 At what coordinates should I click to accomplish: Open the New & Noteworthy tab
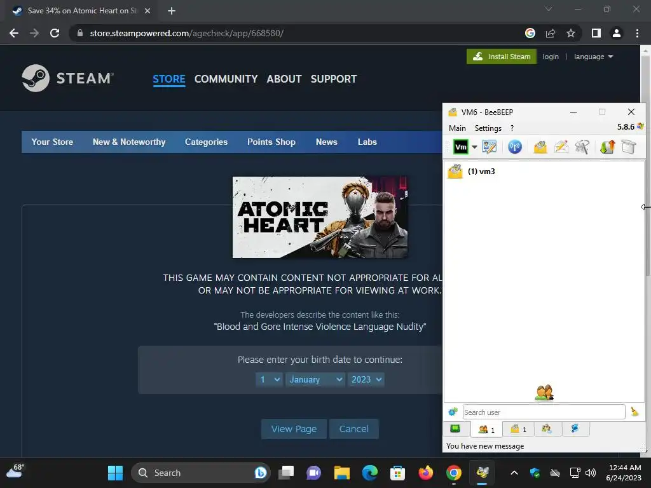pos(129,142)
